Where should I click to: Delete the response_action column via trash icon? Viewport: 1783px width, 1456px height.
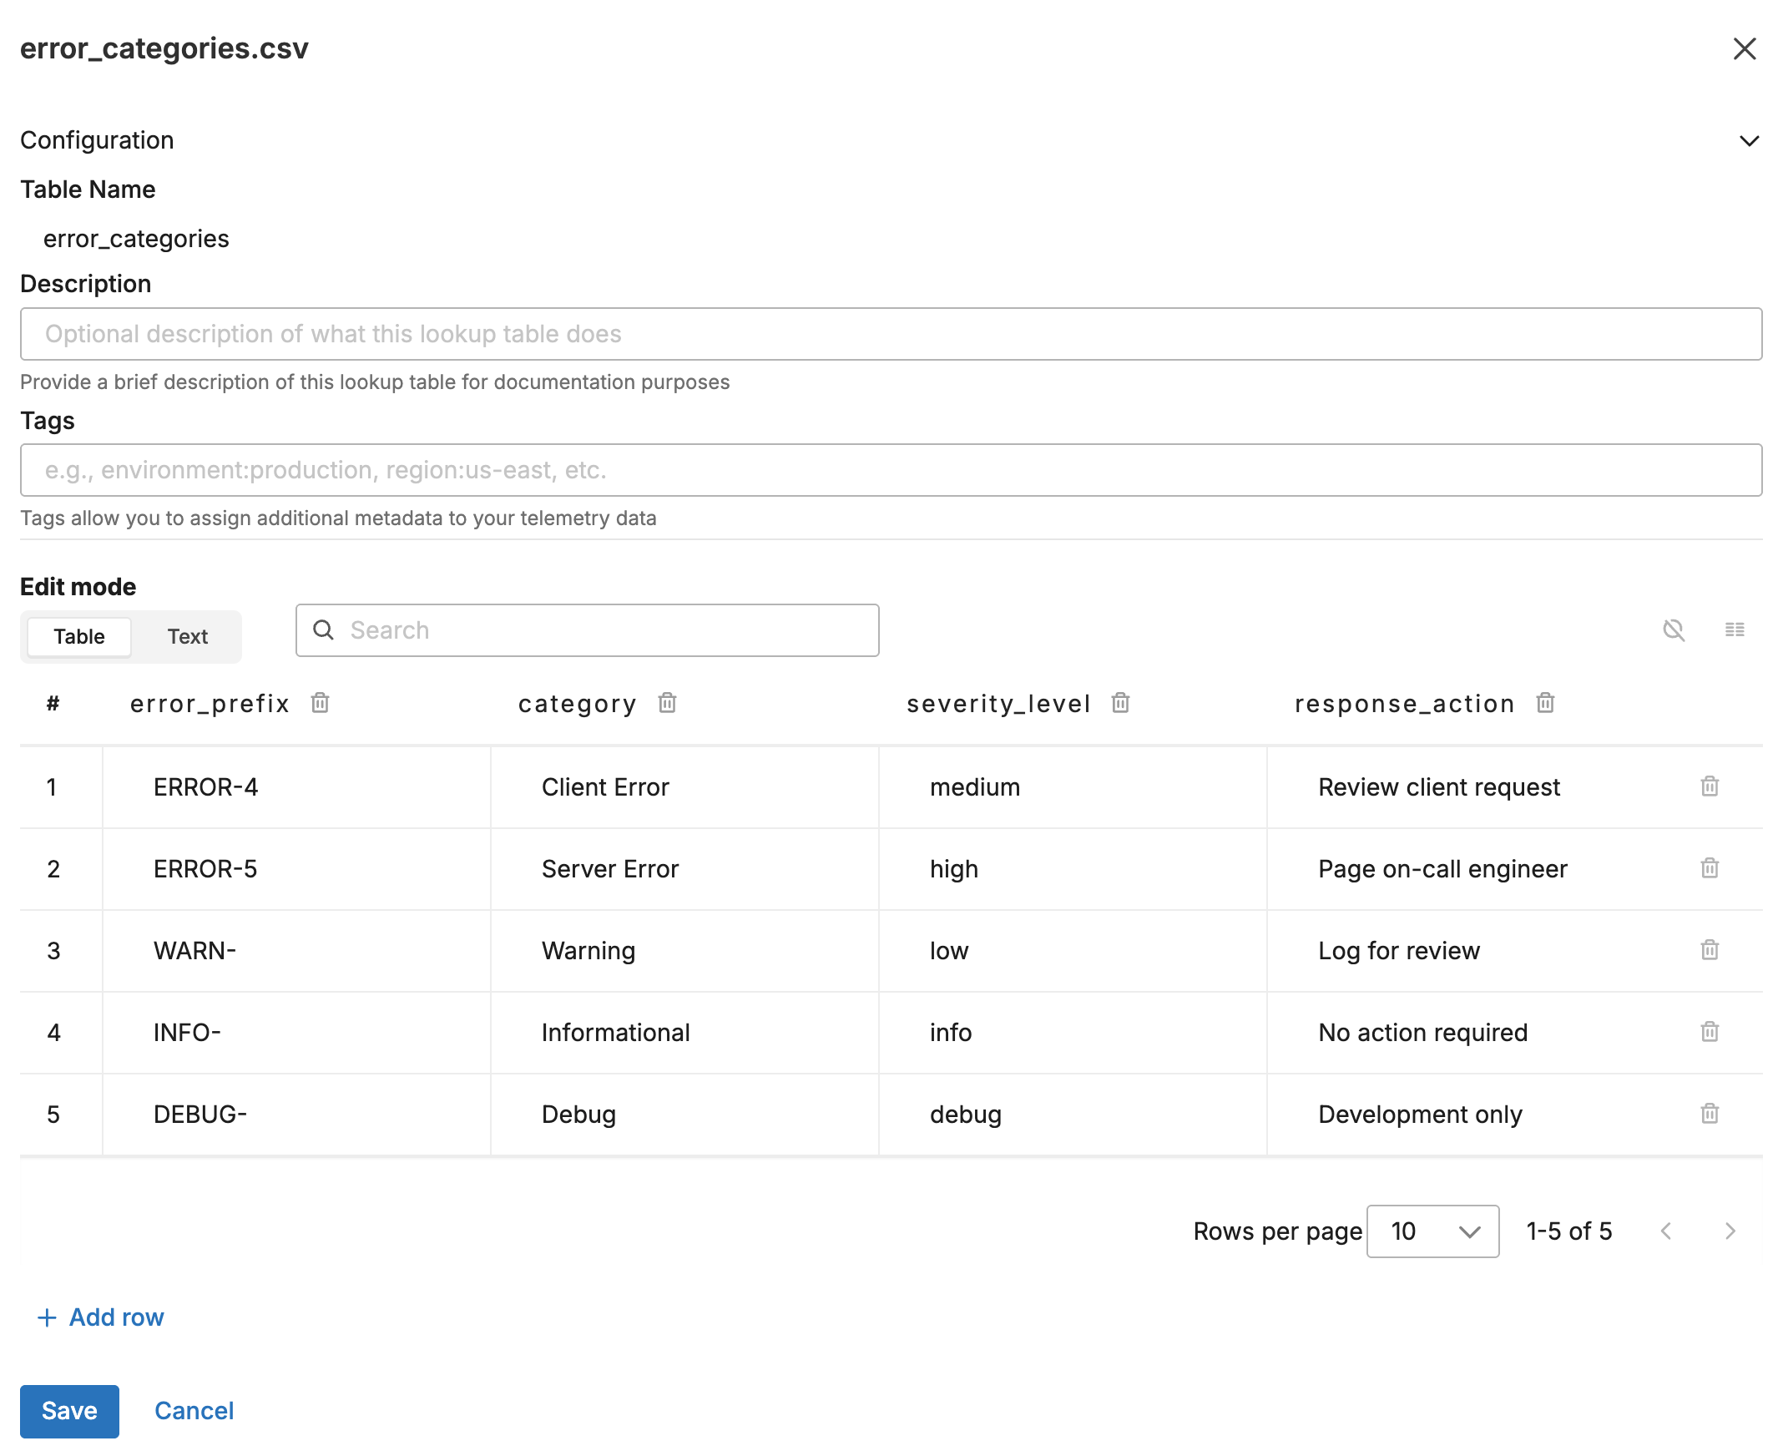pos(1546,703)
